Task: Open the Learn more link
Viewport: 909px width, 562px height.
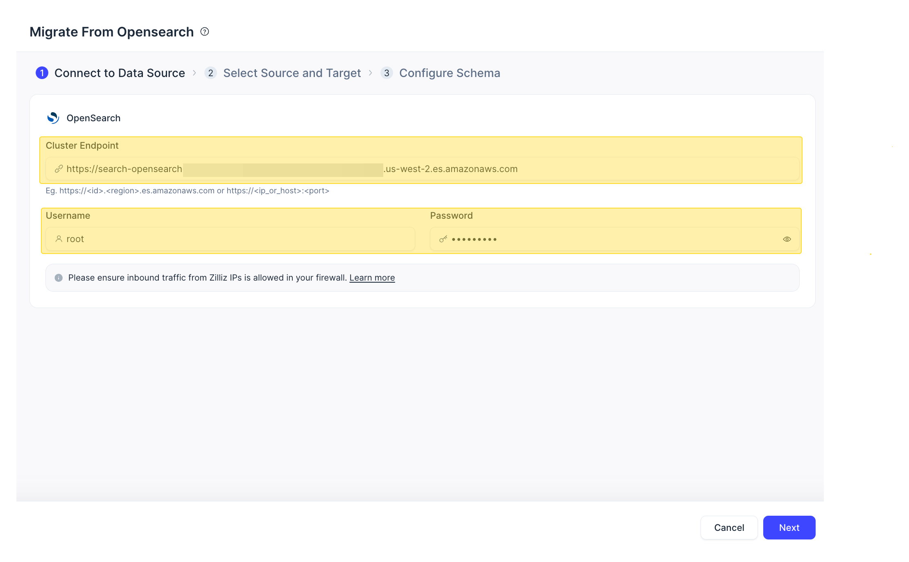Action: [x=372, y=278]
